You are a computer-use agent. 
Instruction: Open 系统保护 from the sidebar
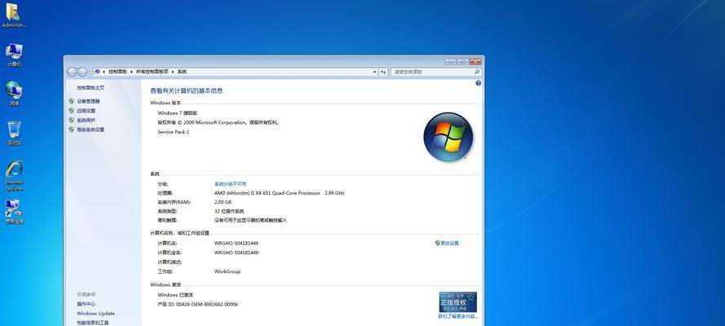point(86,120)
